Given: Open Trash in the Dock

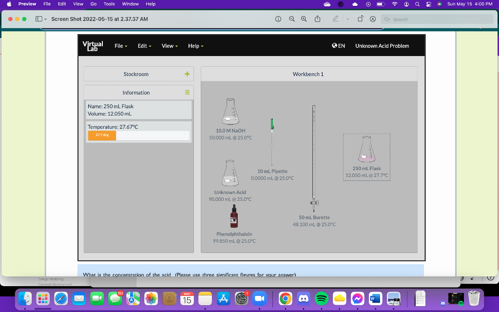Looking at the screenshot, I should click(474, 298).
